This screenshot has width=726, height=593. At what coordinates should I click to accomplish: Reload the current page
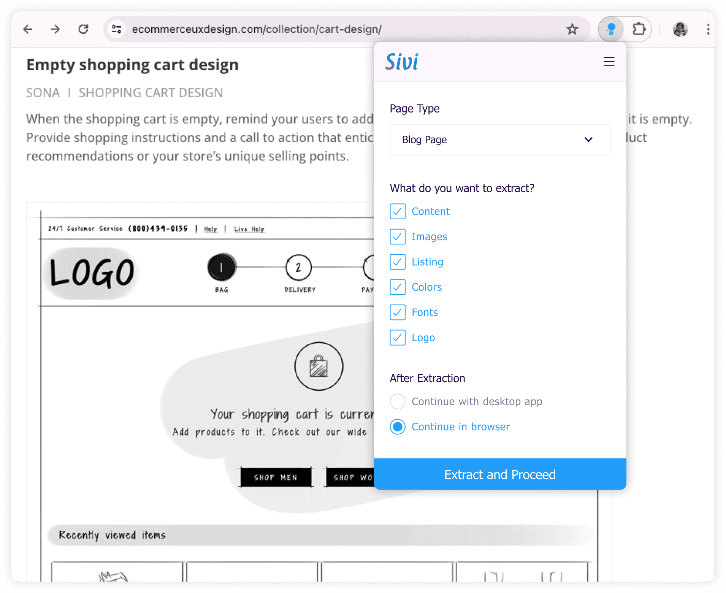click(x=83, y=29)
